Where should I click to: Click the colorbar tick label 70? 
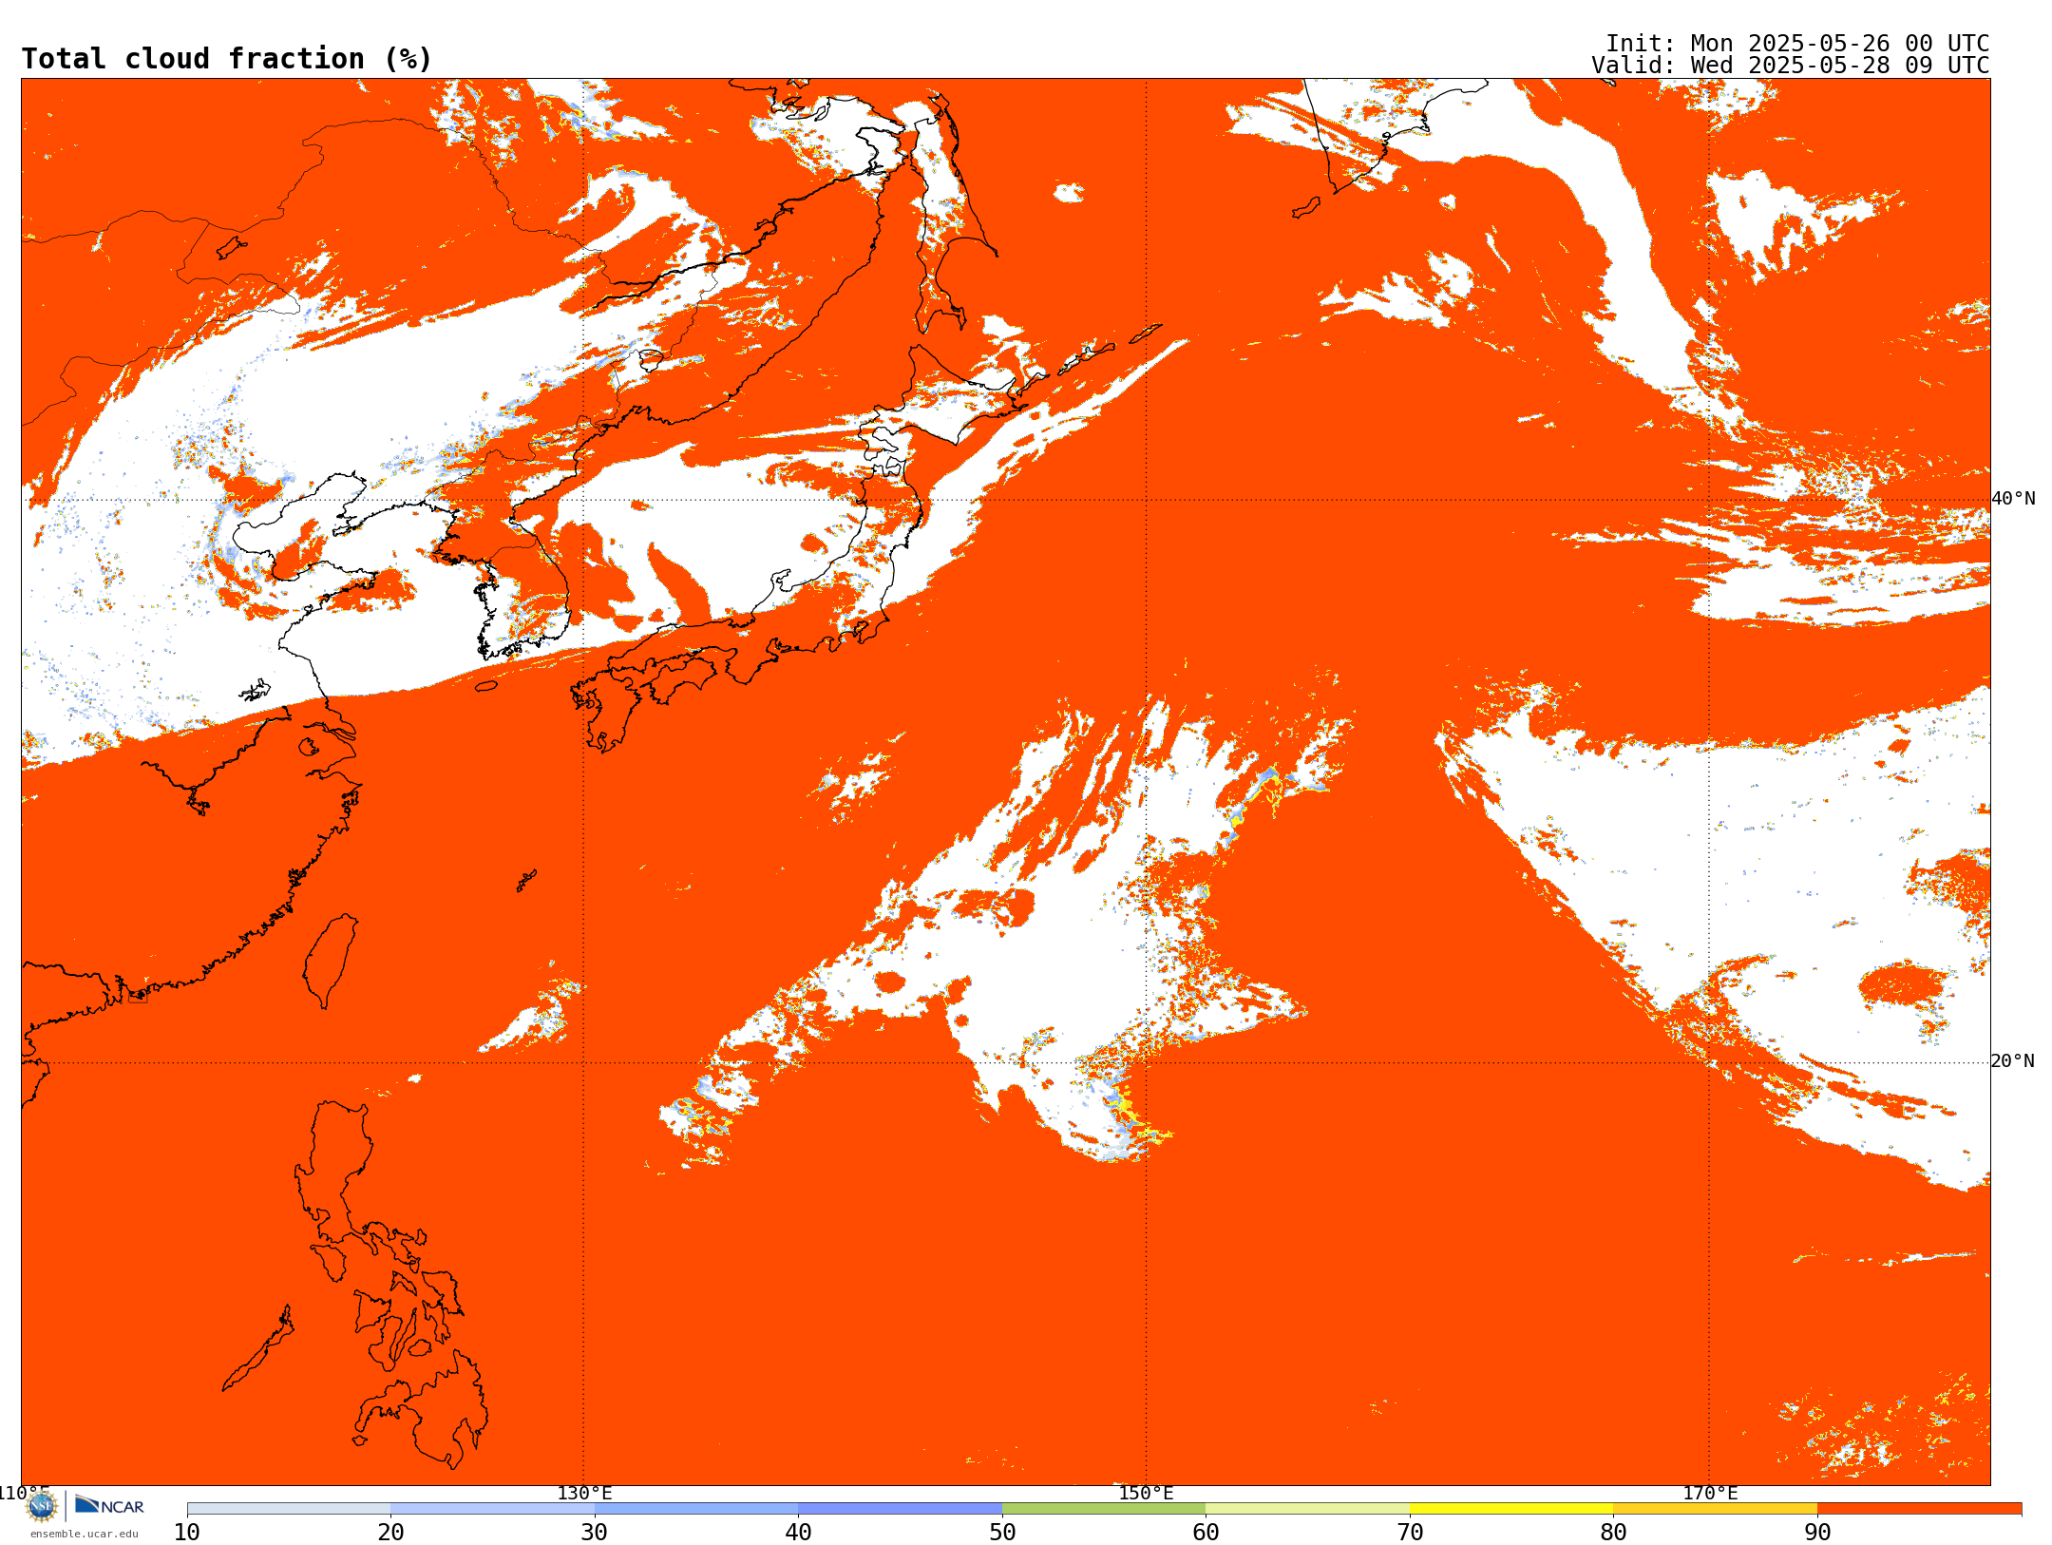pyautogui.click(x=1410, y=1533)
